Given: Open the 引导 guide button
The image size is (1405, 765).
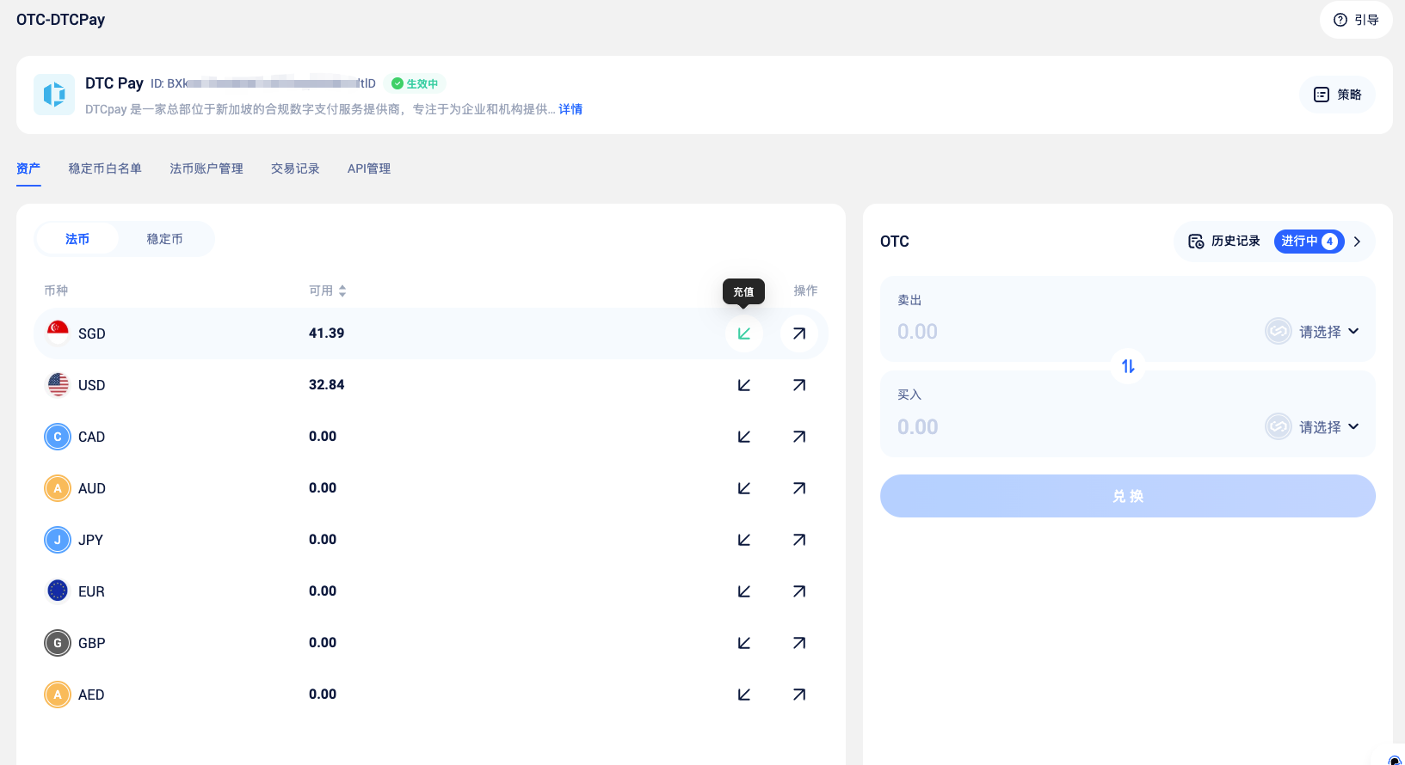Looking at the screenshot, I should coord(1356,20).
